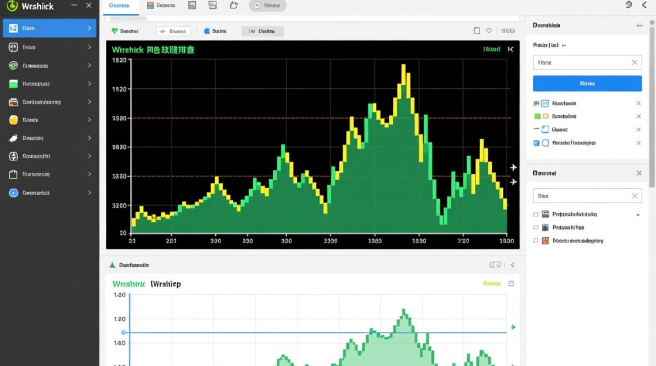This screenshot has width=656, height=366.
Task: Click the blue threshold line handle on lower chart
Action: pos(123,332)
